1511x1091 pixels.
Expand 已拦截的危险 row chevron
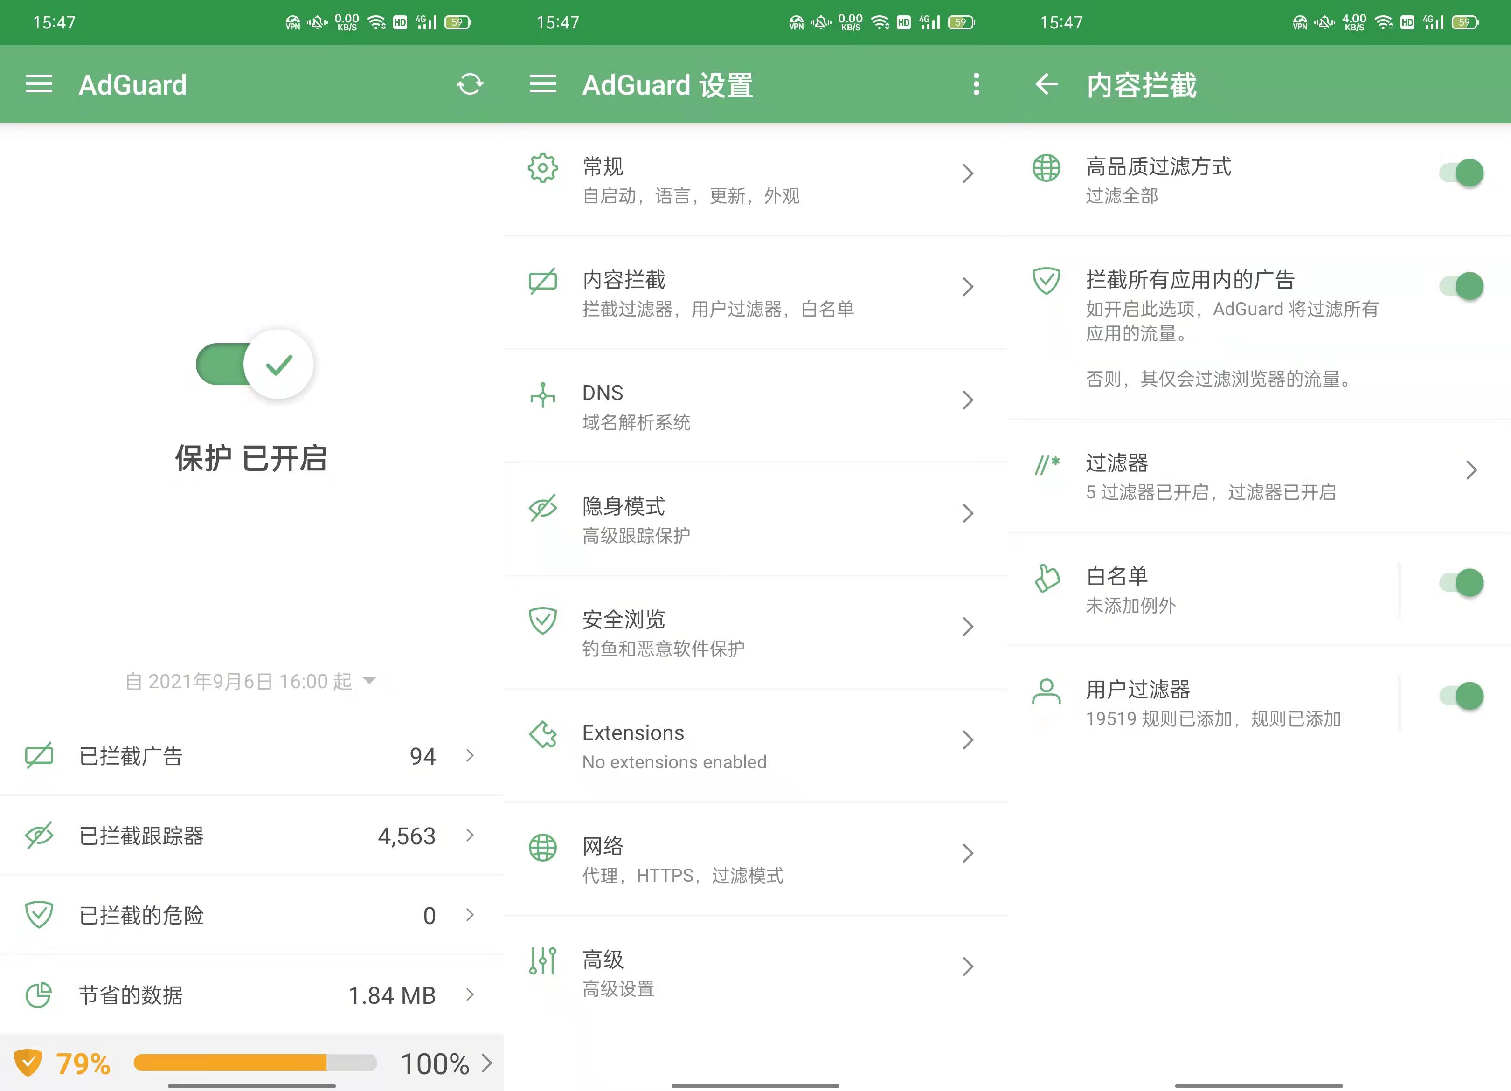tap(470, 914)
